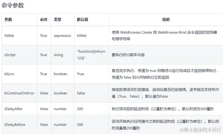Image resolution: width=223 pixels, height=134 pixels.
Task: Select the bContinueOnError parameter name
Action: [20, 93]
